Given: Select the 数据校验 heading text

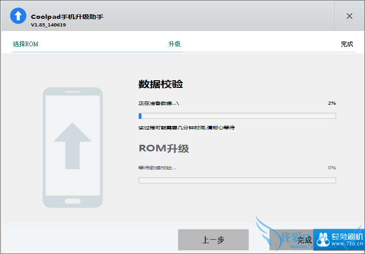Looking at the screenshot, I should [161, 84].
